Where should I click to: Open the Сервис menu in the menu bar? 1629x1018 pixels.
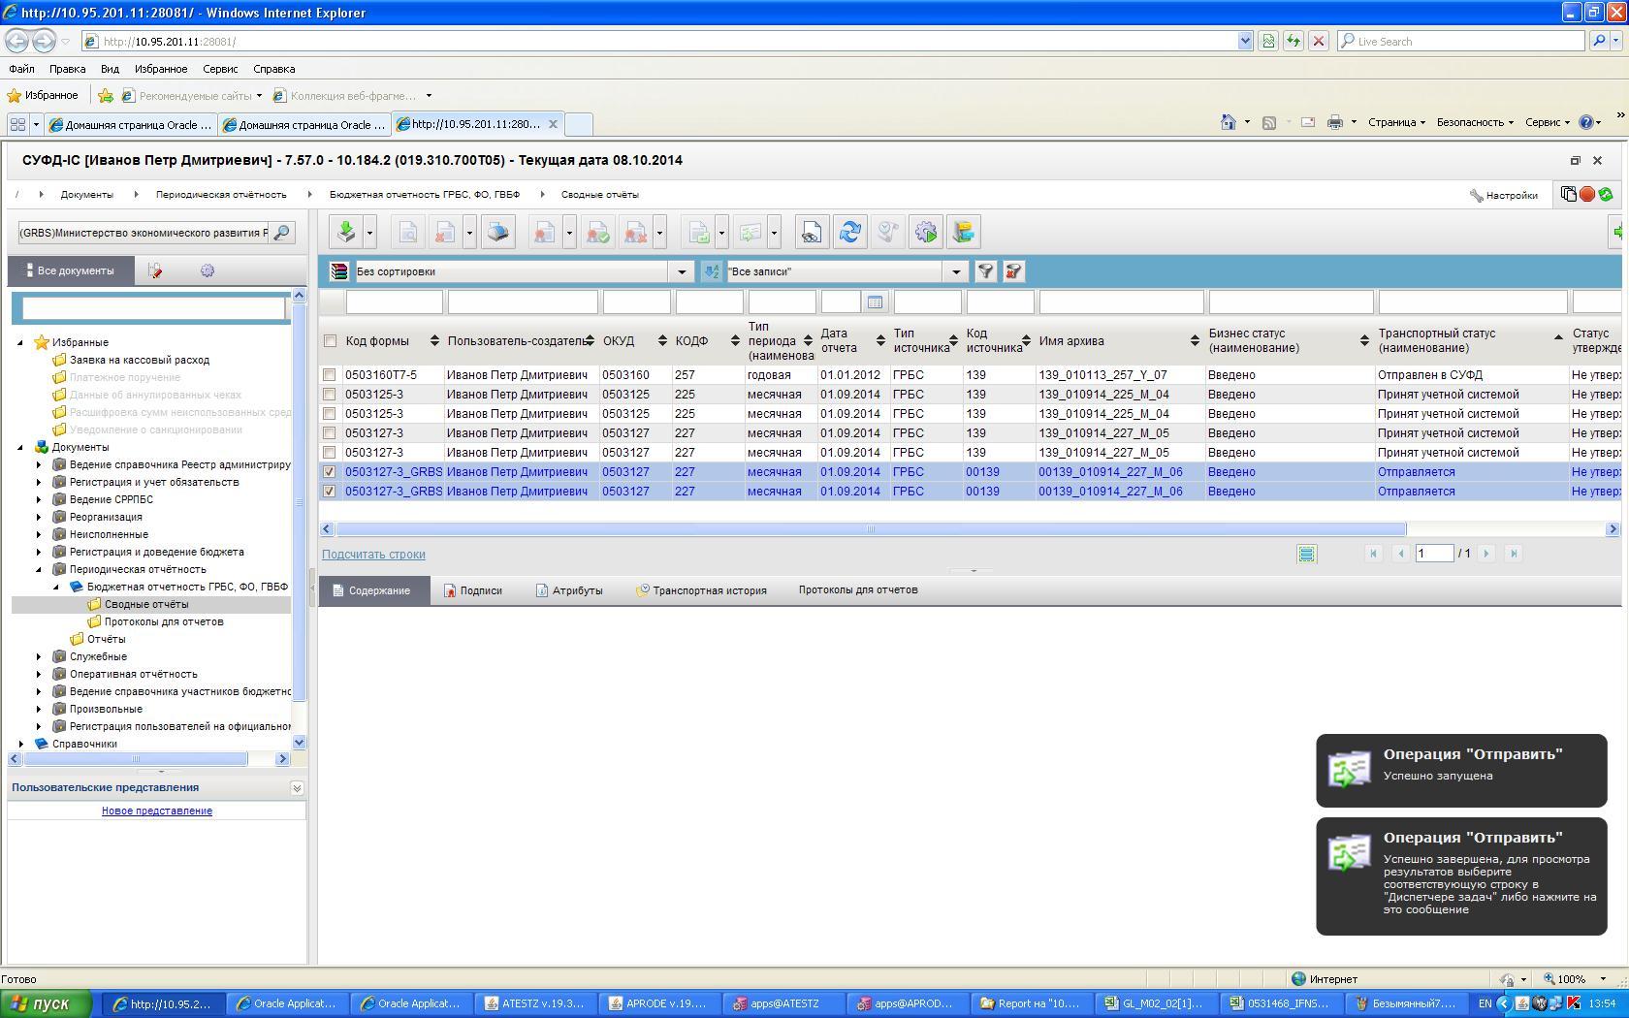pos(220,69)
